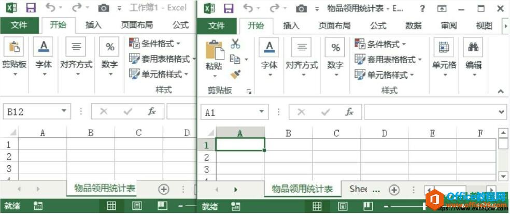Open 数字 group in 物品领用统计表 window
The width and height of the screenshot is (510, 214).
click(x=335, y=58)
